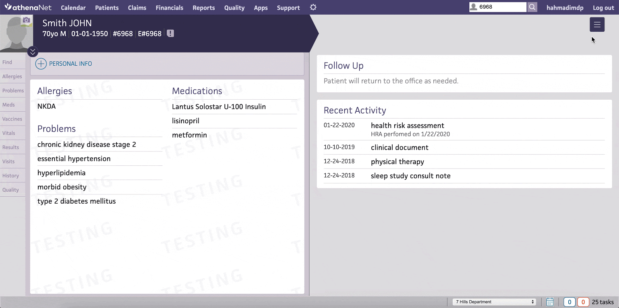619x308 pixels.
Task: Click the magnifying glass search icon
Action: point(532,7)
